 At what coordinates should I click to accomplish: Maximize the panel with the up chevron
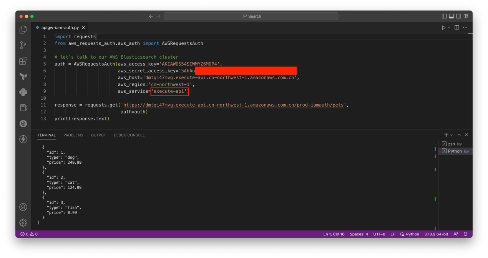[459, 135]
